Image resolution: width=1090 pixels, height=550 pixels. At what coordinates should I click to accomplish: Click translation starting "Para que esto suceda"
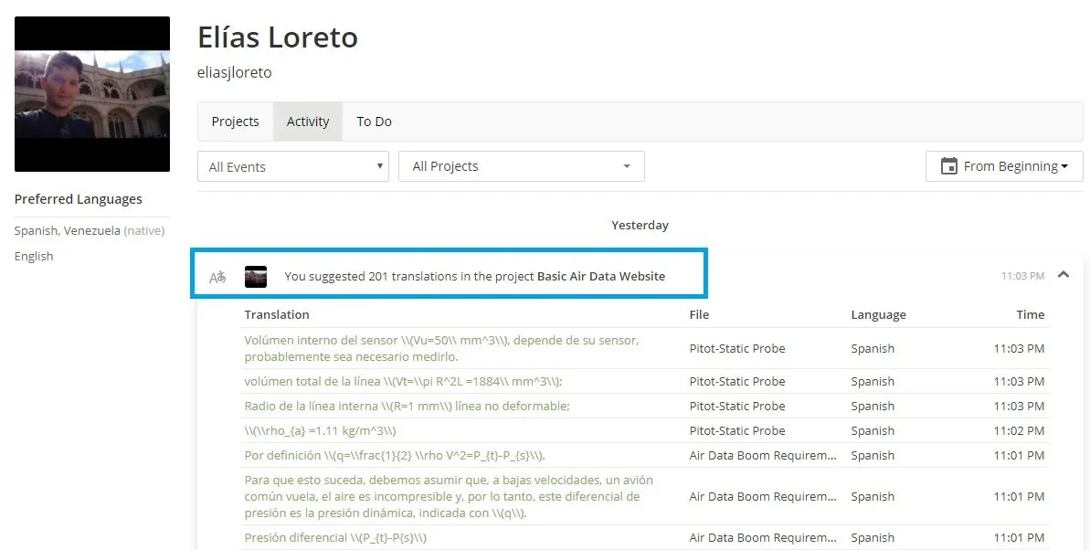pos(449,496)
